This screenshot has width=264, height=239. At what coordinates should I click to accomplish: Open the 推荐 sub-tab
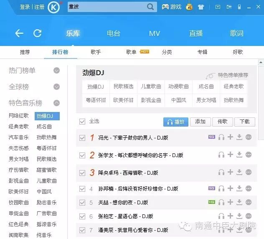25,52
